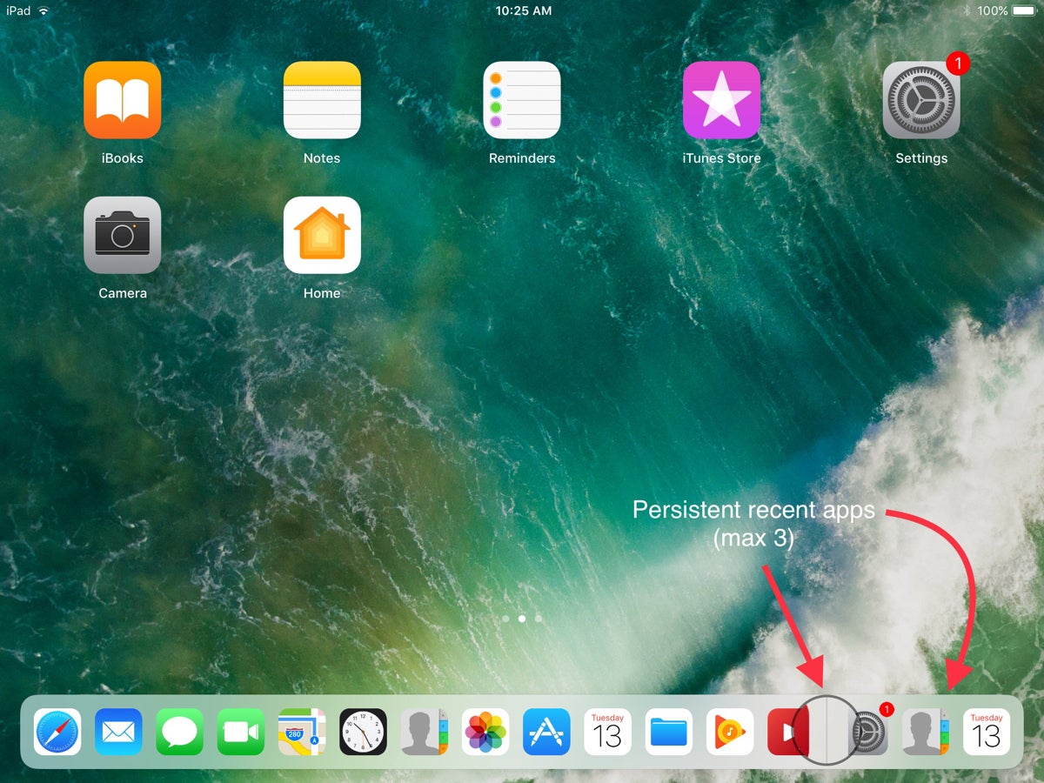The width and height of the screenshot is (1044, 783).
Task: Open Contacts icon beside the Clock icon
Action: coord(424,732)
